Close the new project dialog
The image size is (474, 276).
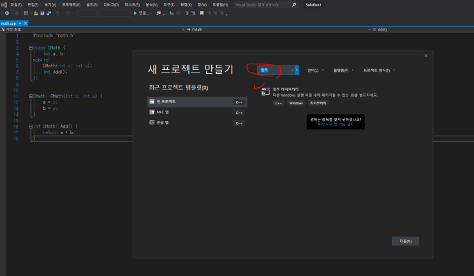pyautogui.click(x=426, y=56)
